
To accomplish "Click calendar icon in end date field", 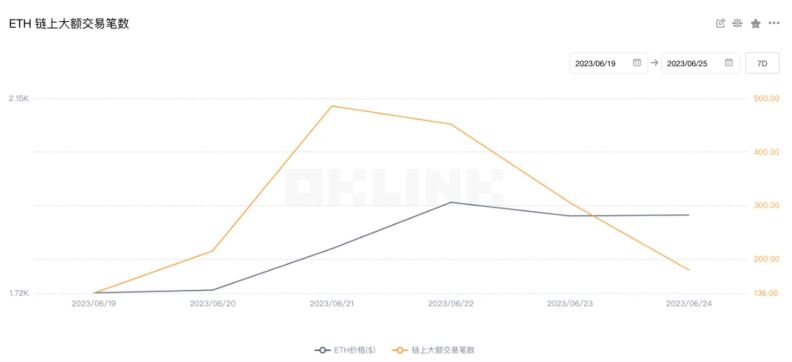I will coord(729,63).
